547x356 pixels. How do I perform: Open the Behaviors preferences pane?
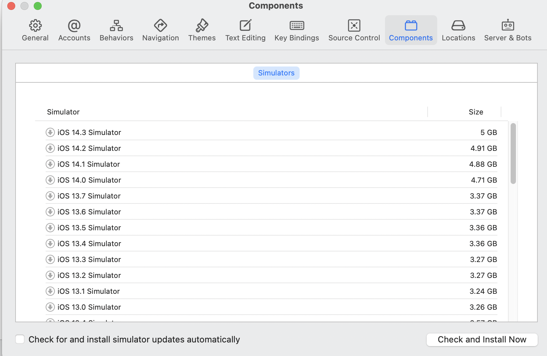(x=116, y=30)
